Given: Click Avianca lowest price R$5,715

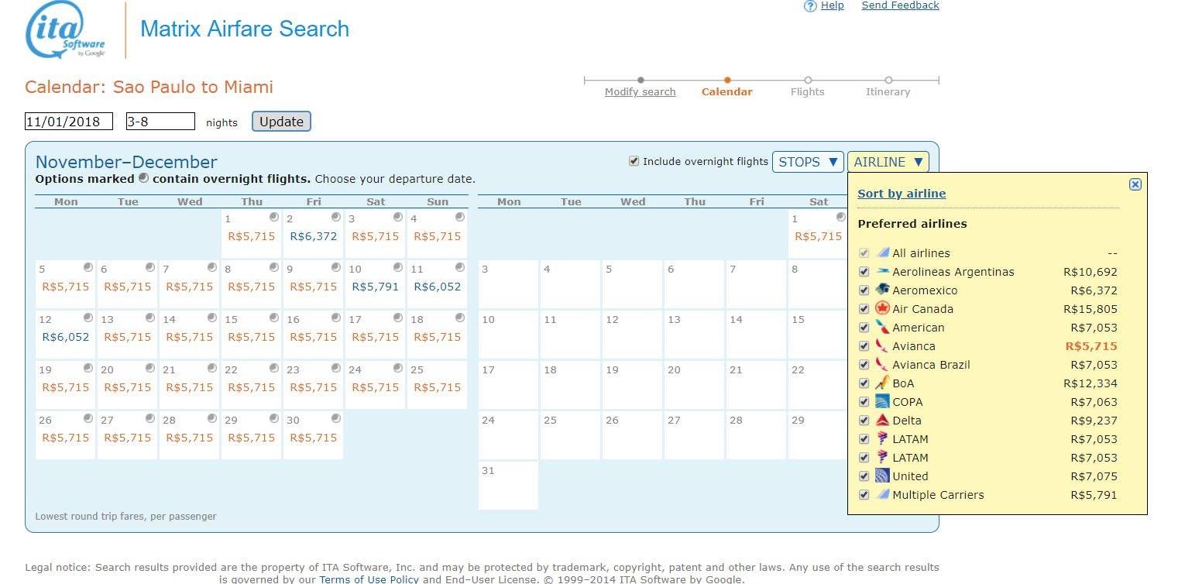Looking at the screenshot, I should (1091, 346).
